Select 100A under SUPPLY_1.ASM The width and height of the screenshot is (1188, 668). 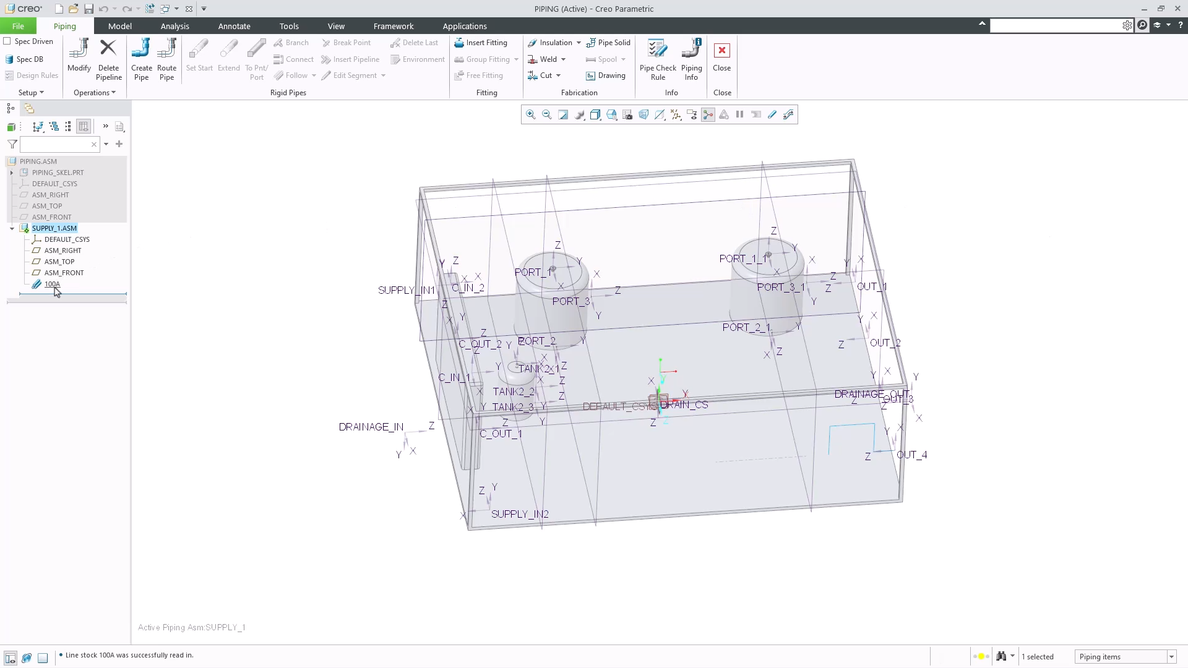point(53,284)
